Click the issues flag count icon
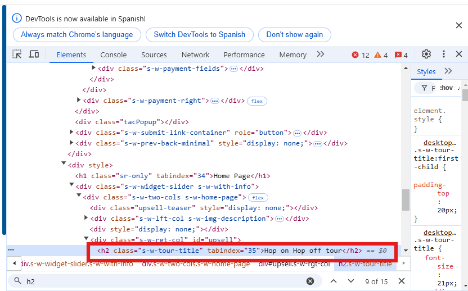This screenshot has height=291, width=468. click(398, 55)
